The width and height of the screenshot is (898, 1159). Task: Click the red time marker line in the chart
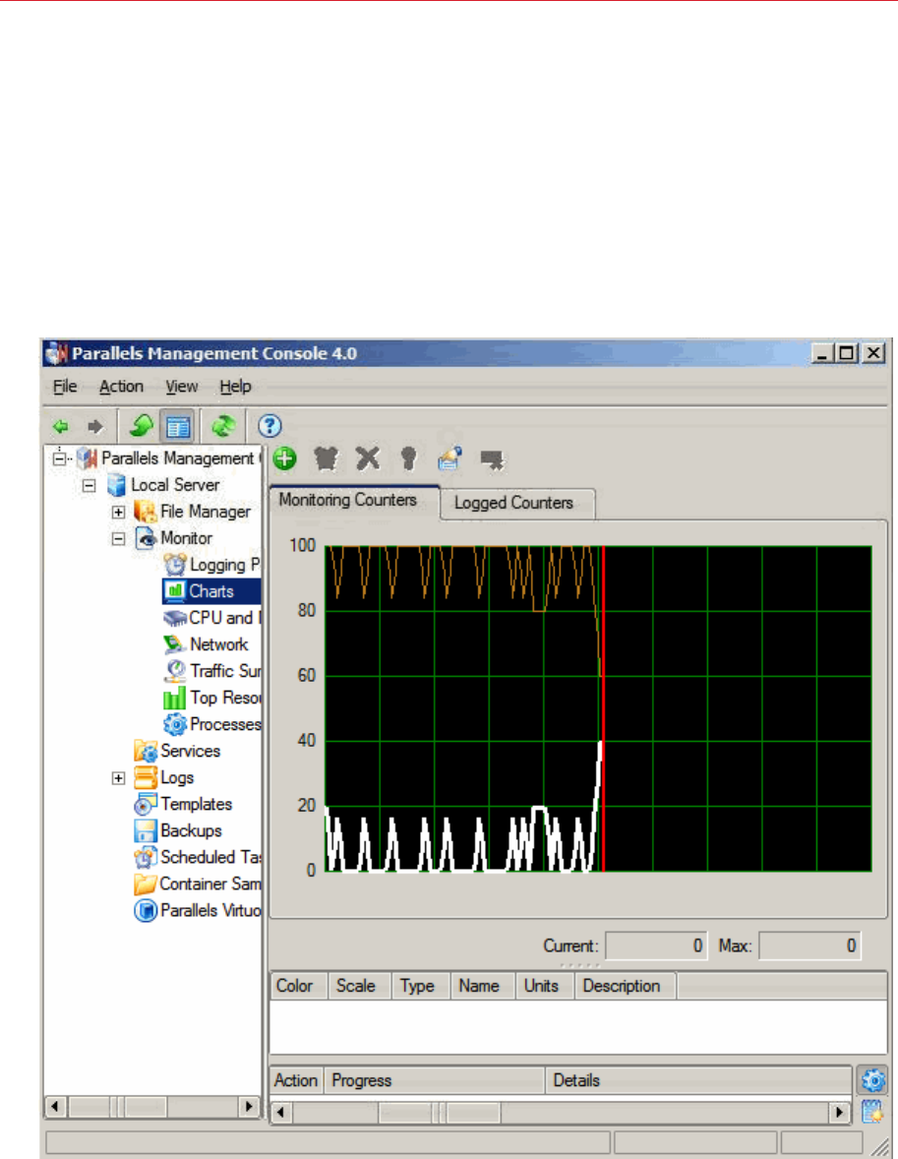[603, 708]
